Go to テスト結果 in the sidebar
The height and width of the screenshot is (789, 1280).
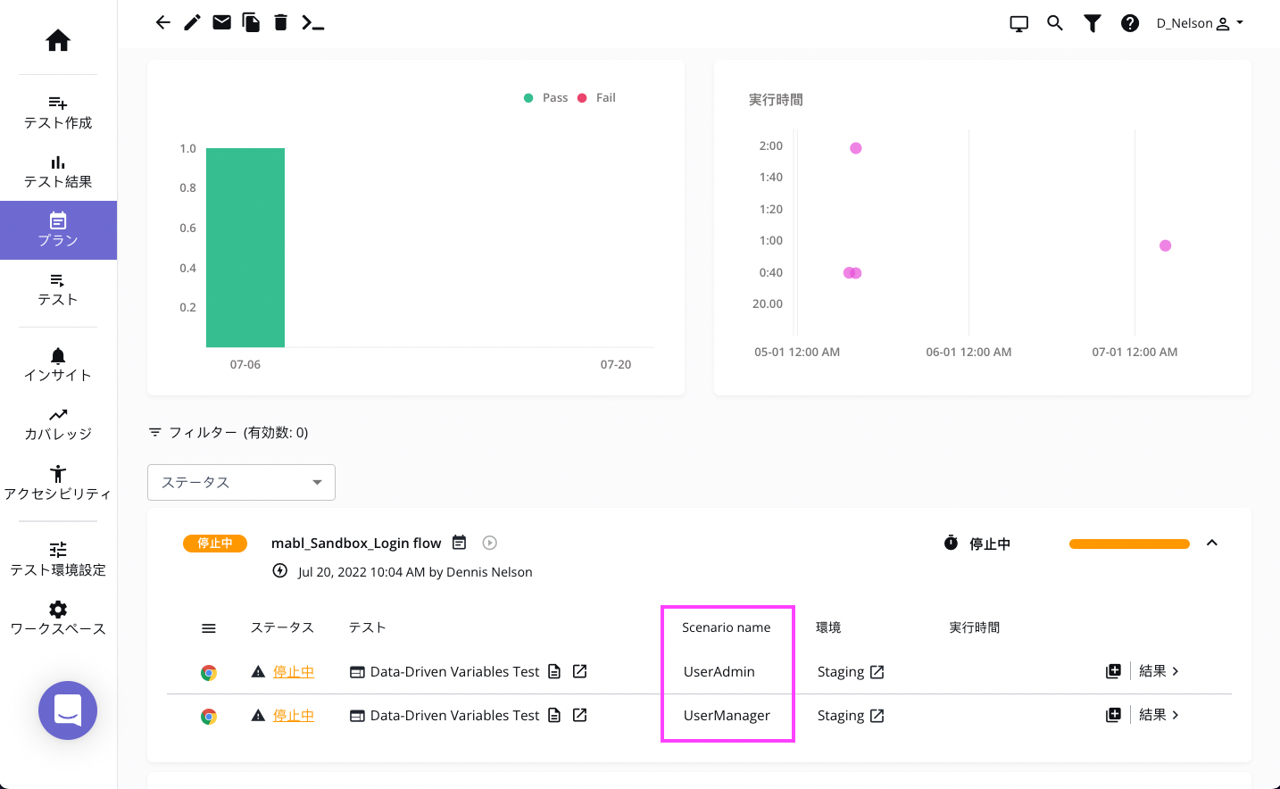58,172
